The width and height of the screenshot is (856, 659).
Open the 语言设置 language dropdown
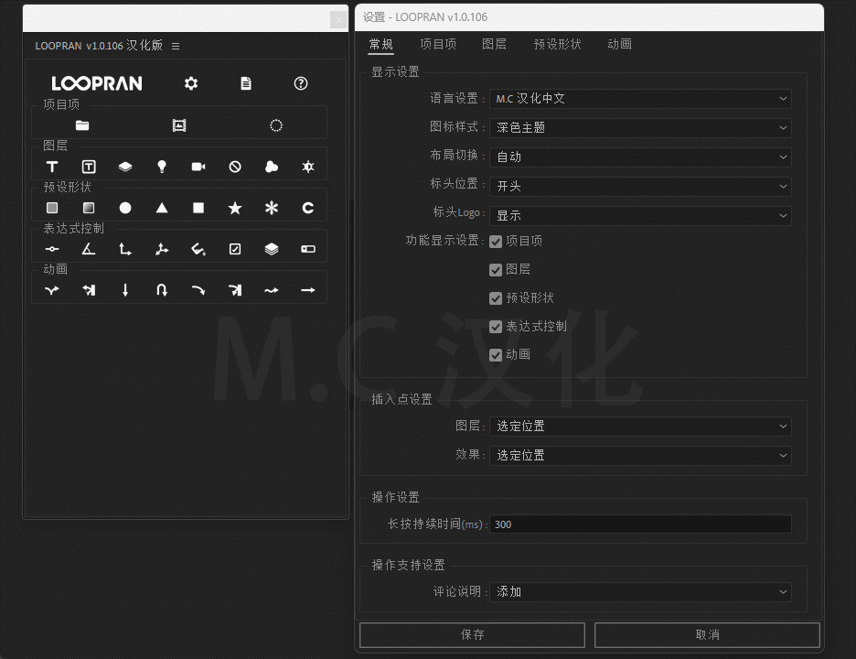tap(640, 99)
